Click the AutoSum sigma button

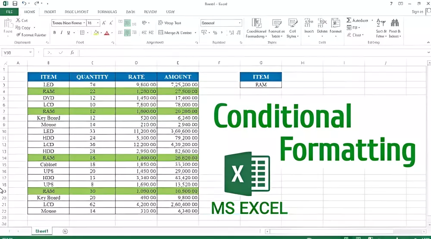(x=357, y=20)
